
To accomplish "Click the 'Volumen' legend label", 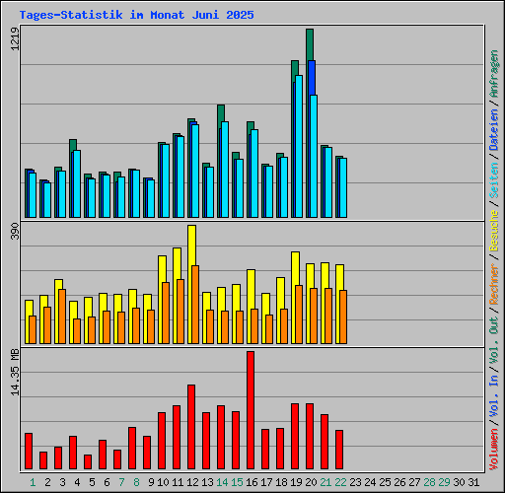I will click(x=494, y=450).
